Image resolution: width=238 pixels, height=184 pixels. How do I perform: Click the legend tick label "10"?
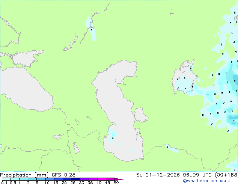click(x=47, y=182)
